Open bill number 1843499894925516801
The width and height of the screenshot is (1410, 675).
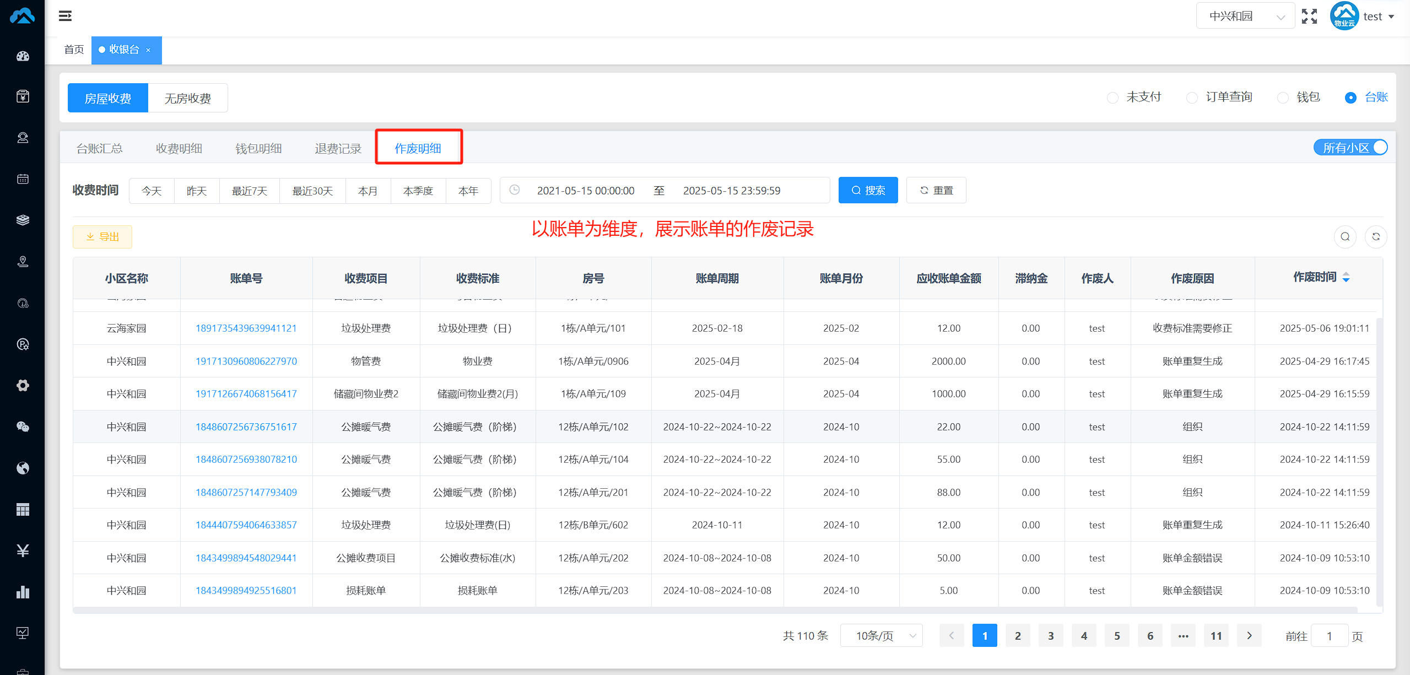coord(246,590)
